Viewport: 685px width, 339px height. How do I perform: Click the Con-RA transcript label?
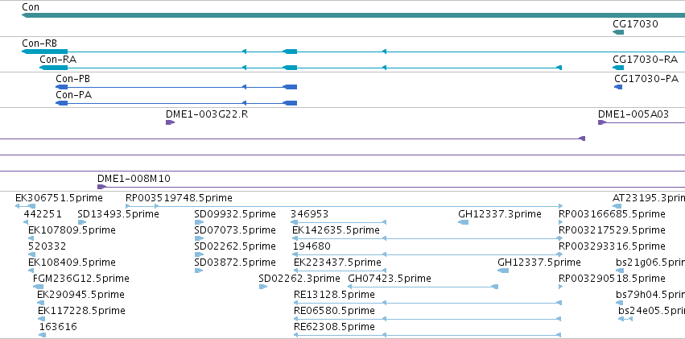[x=58, y=60]
